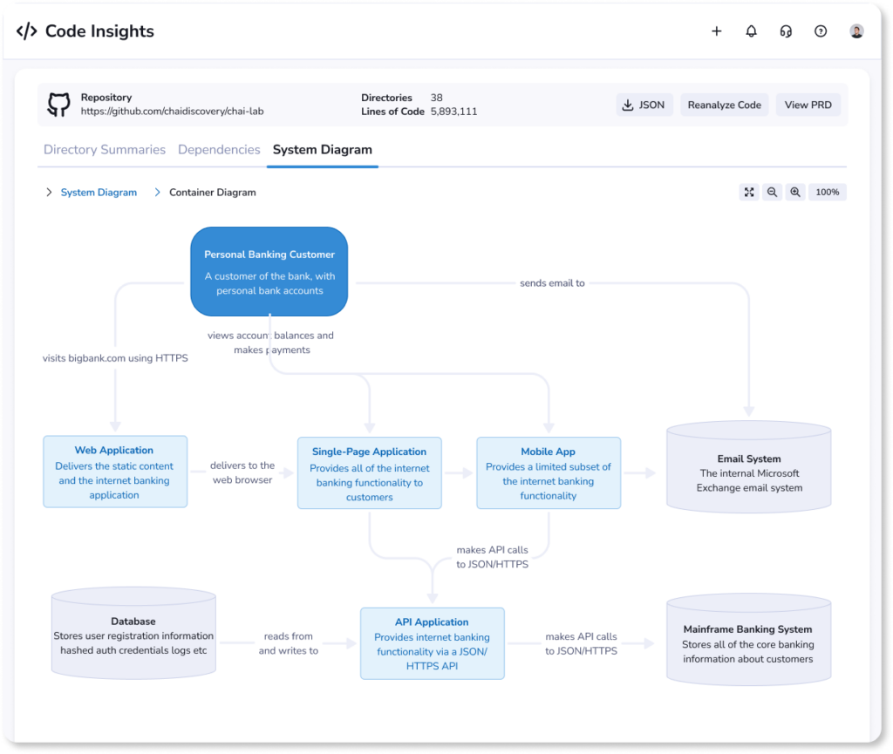Click the plus icon in the header

click(x=717, y=31)
